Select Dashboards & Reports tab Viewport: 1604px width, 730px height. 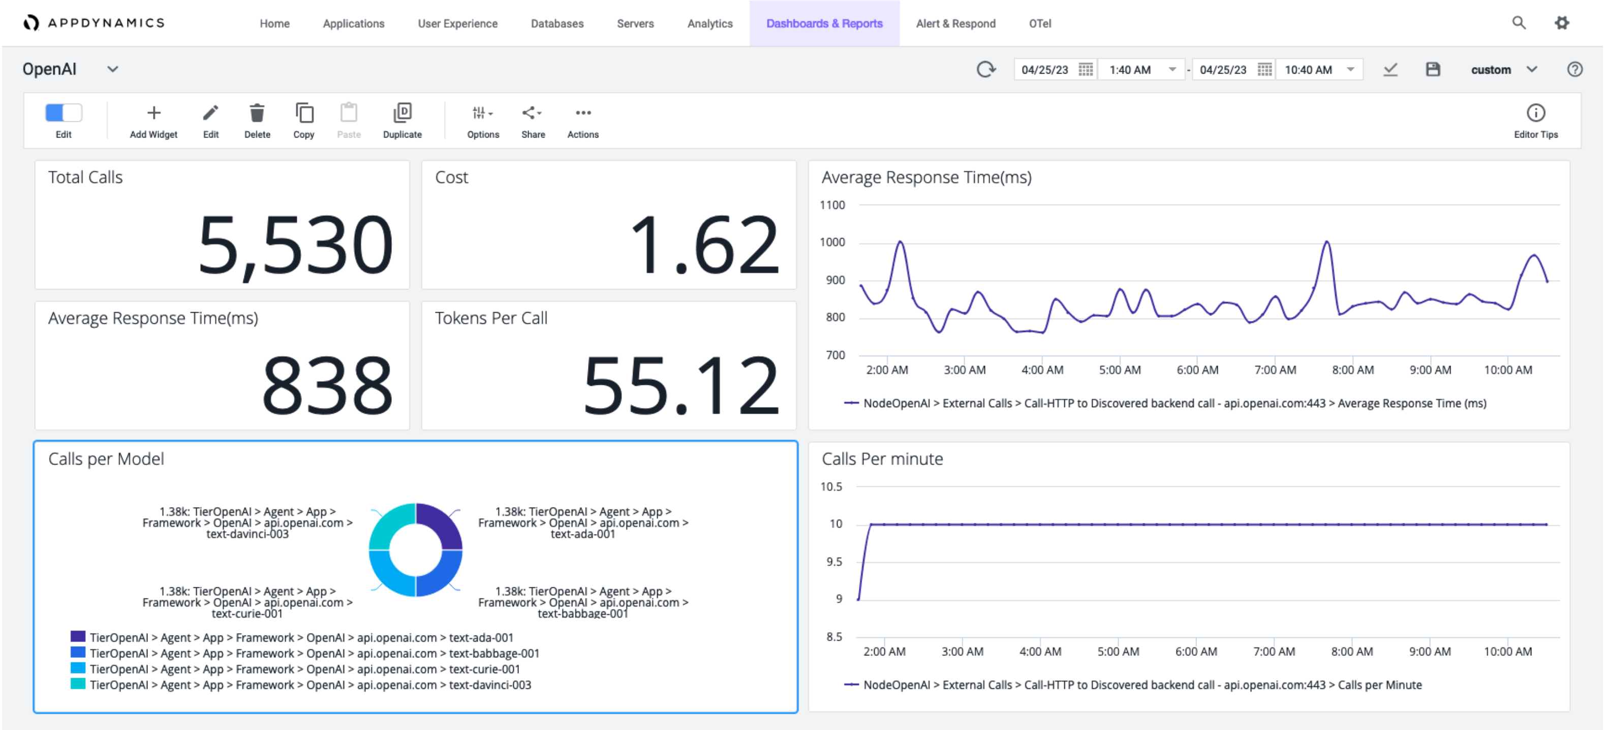(824, 24)
